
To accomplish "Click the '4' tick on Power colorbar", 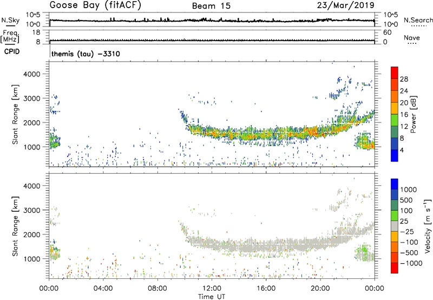I will (402, 150).
